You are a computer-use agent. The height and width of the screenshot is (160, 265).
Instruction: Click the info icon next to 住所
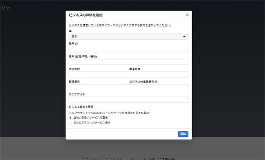click(x=76, y=44)
